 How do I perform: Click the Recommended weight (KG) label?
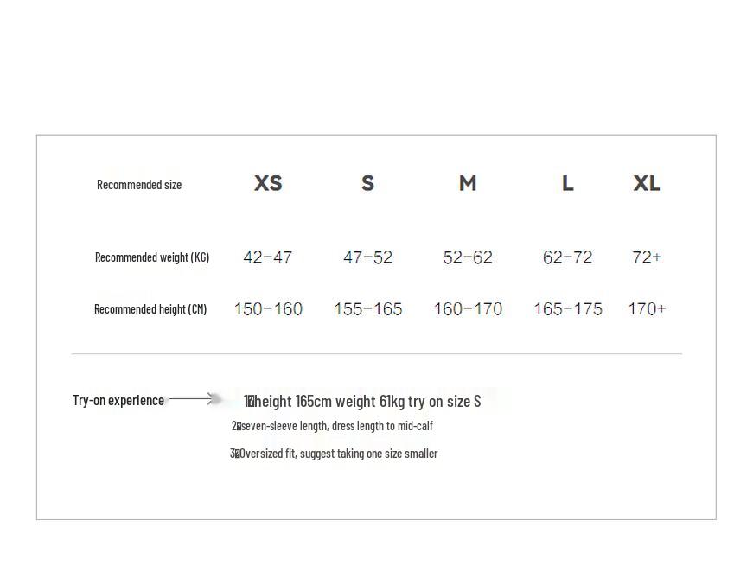pyautogui.click(x=152, y=257)
